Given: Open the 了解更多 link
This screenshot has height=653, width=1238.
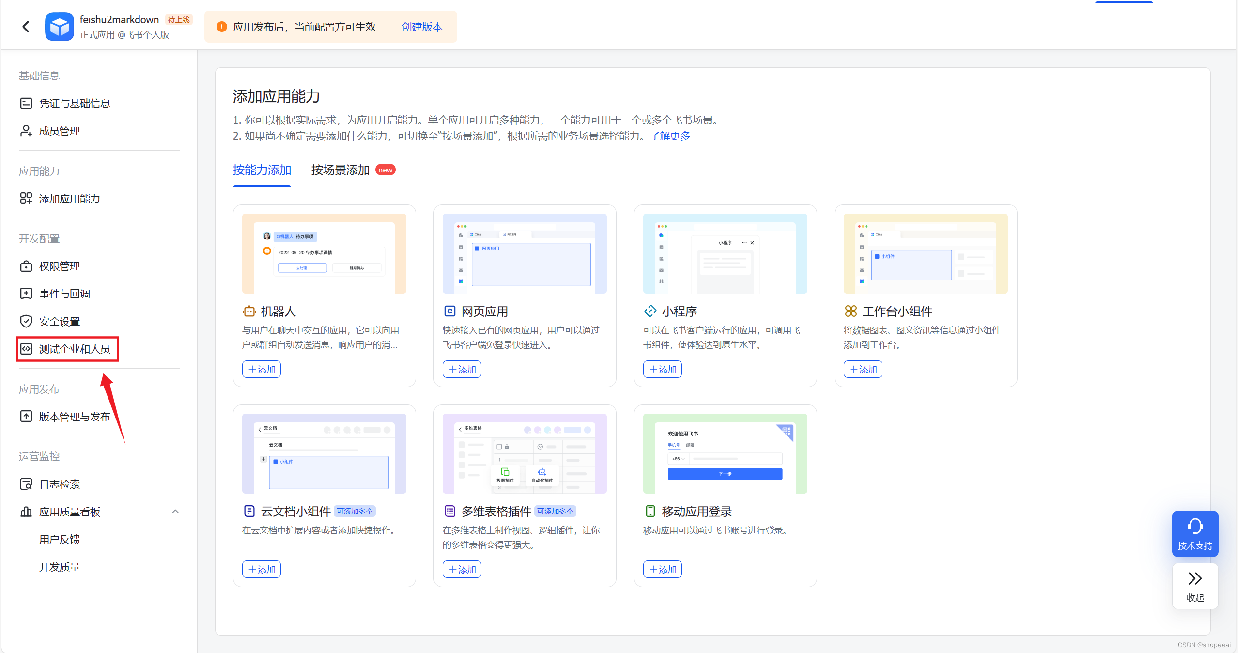Looking at the screenshot, I should click(x=670, y=136).
